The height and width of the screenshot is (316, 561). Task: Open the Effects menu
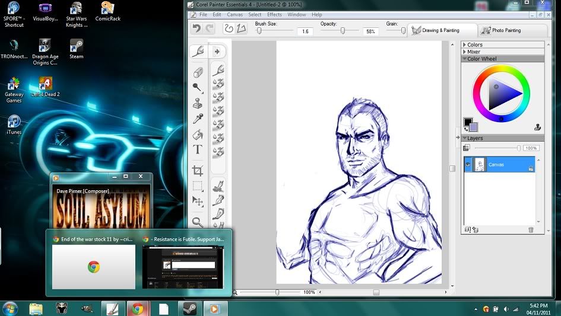(x=274, y=14)
